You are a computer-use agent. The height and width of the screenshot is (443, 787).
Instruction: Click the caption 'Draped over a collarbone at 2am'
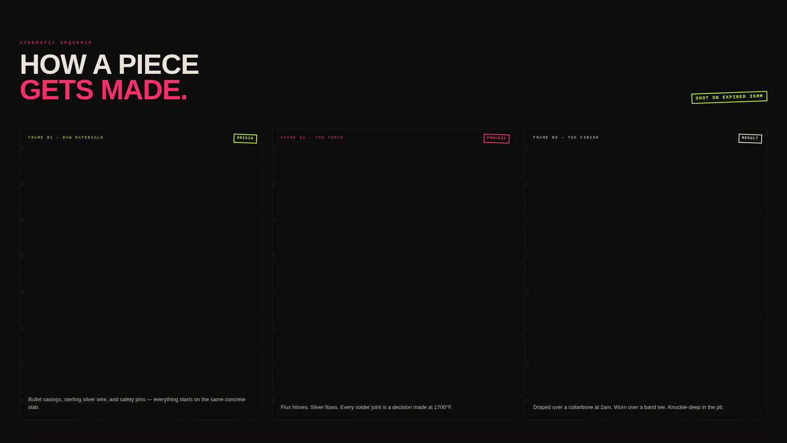pyautogui.click(x=628, y=407)
